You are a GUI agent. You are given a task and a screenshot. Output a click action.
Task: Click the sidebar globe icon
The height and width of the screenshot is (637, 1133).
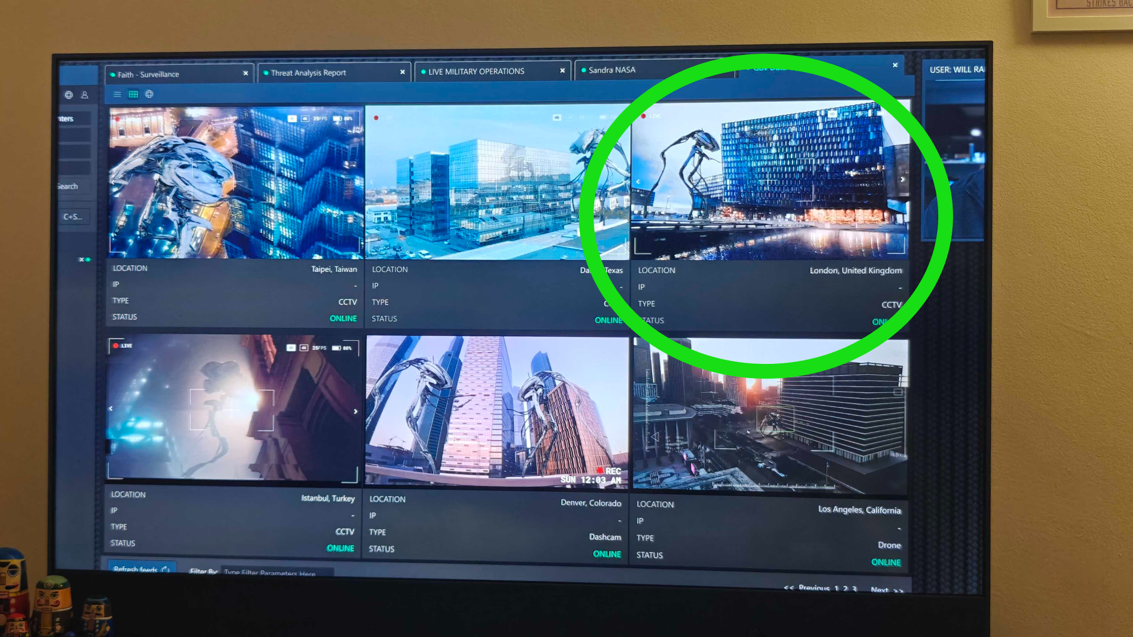tap(69, 95)
